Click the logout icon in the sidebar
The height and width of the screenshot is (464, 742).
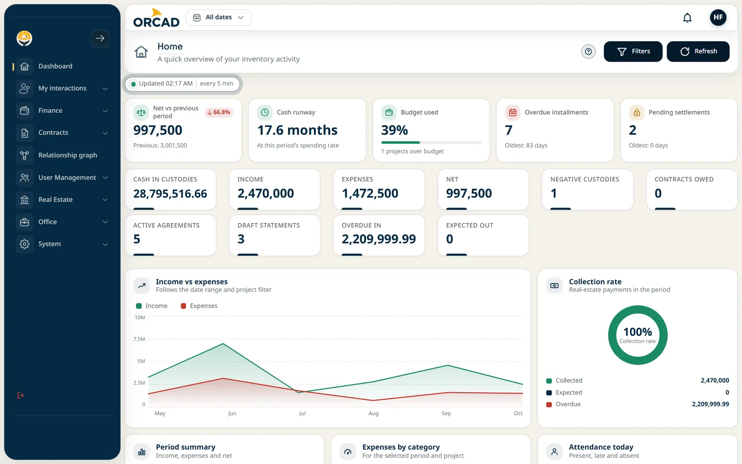[20, 395]
